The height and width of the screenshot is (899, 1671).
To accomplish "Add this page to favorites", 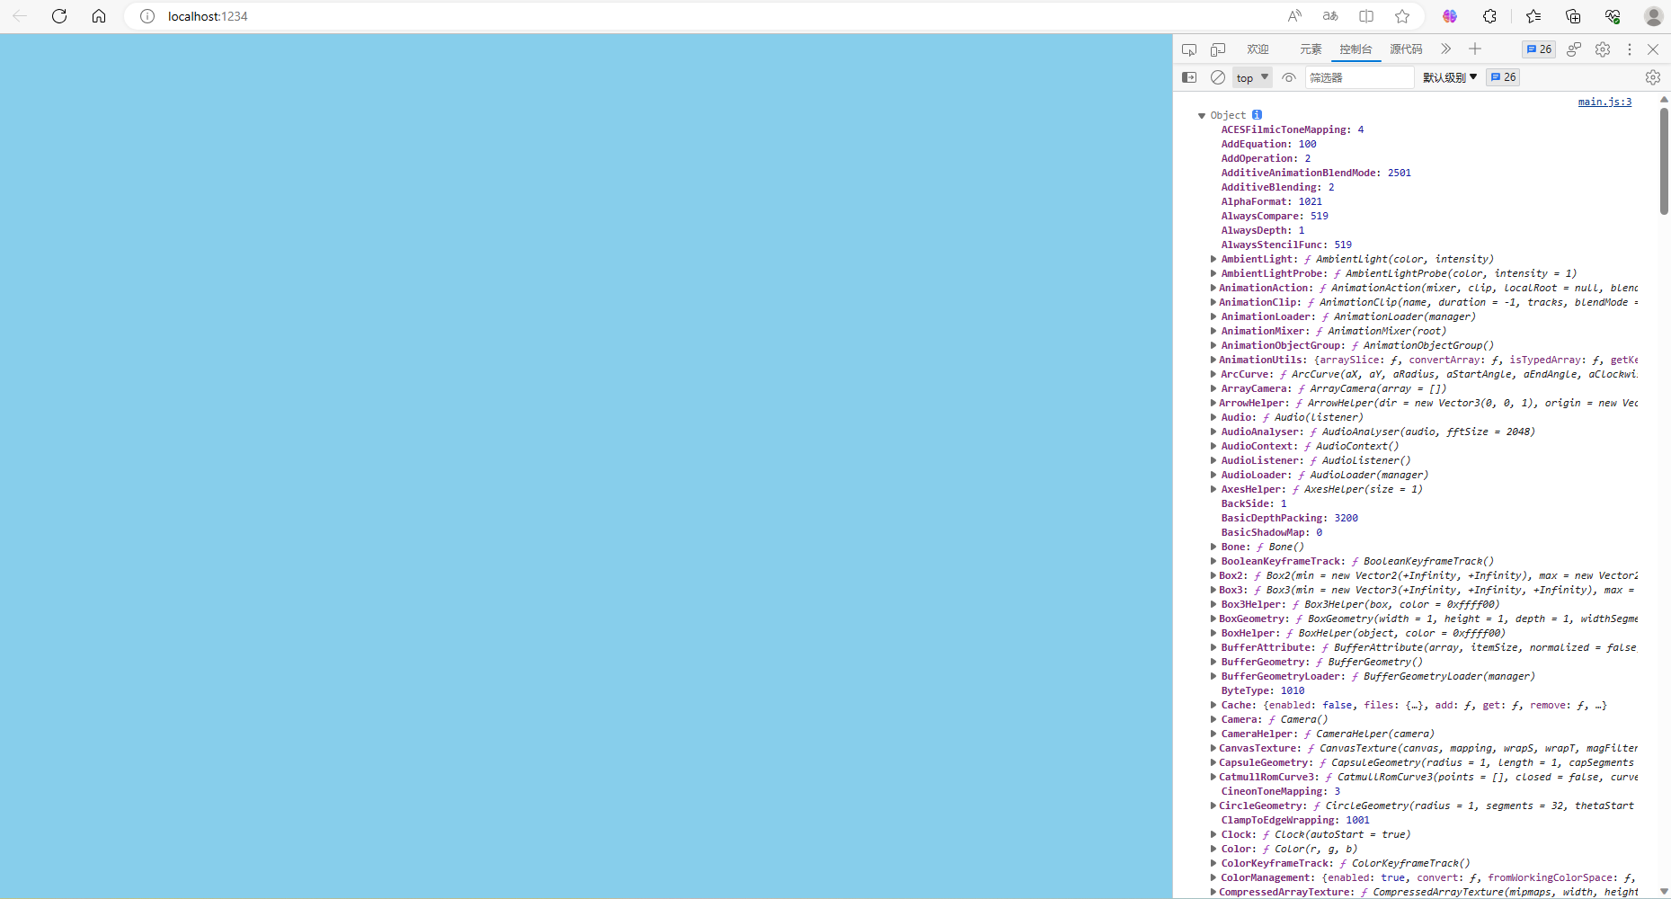I will (1402, 16).
